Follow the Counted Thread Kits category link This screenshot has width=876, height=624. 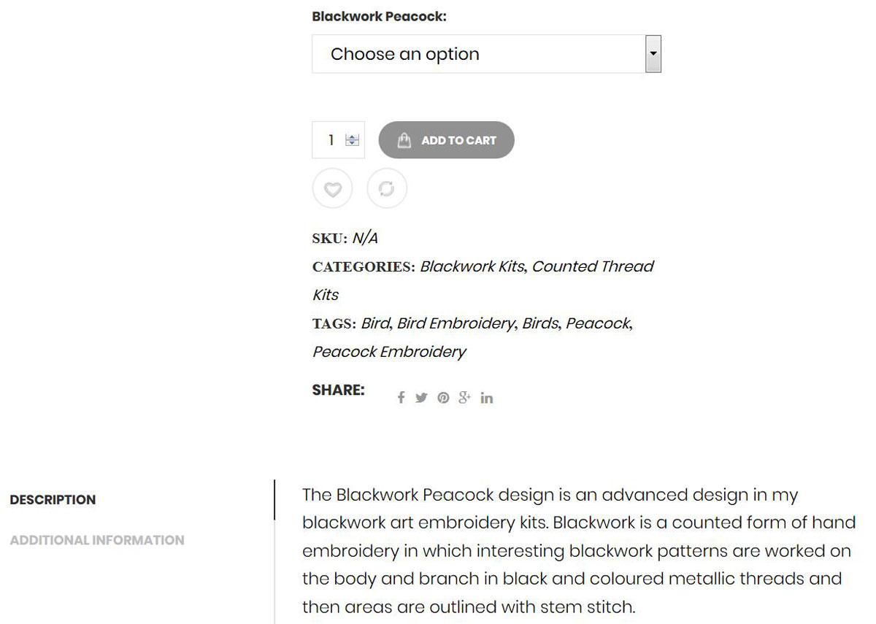coord(592,266)
